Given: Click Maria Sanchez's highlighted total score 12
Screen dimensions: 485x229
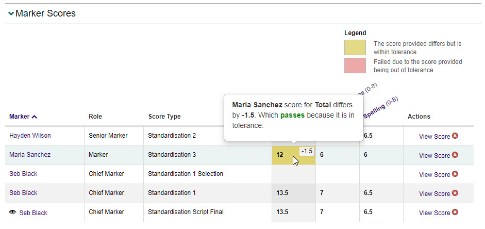Looking at the screenshot, I should coord(280,155).
